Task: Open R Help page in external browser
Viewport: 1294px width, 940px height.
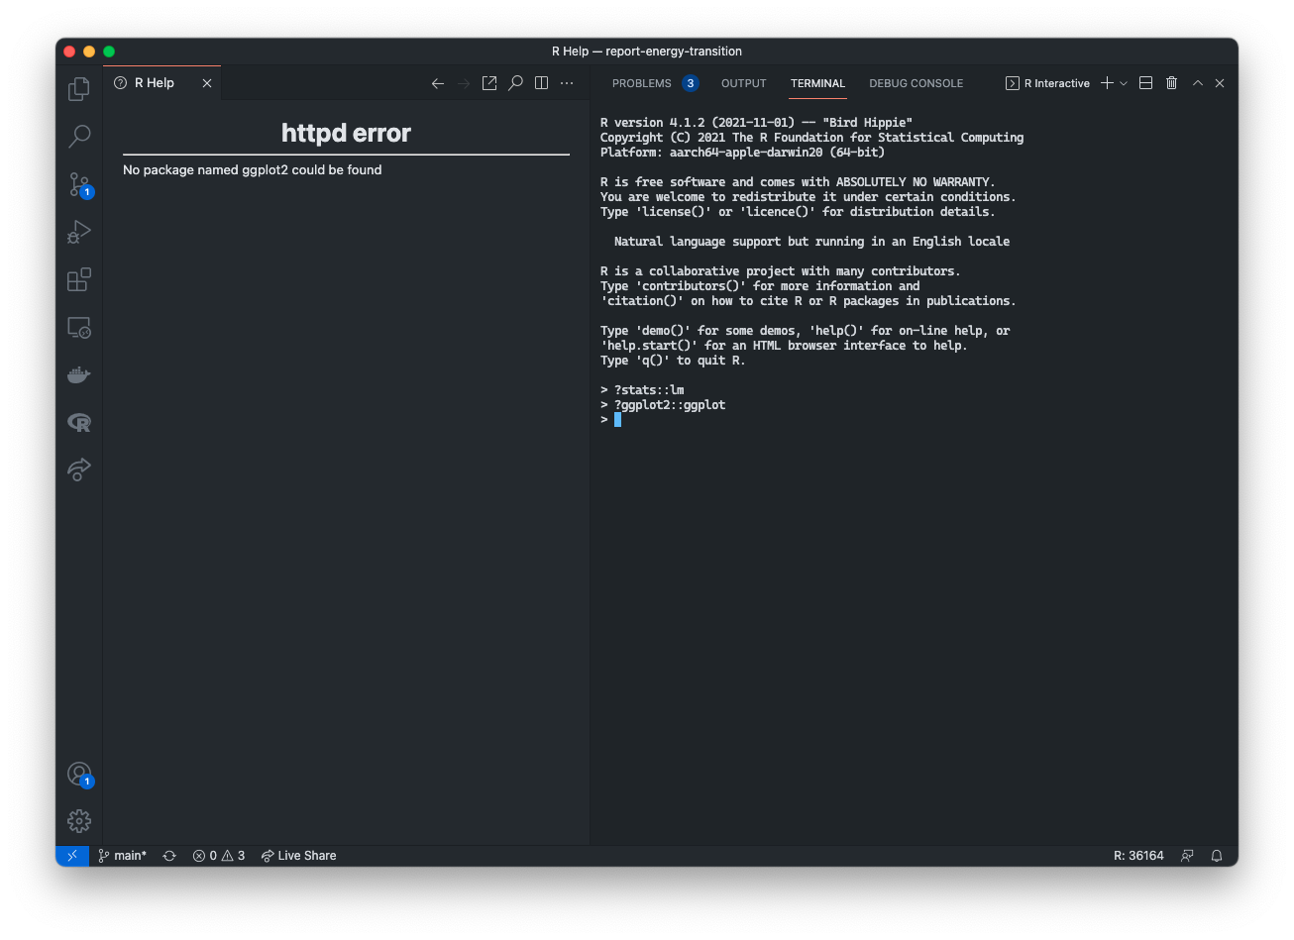Action: (x=489, y=83)
